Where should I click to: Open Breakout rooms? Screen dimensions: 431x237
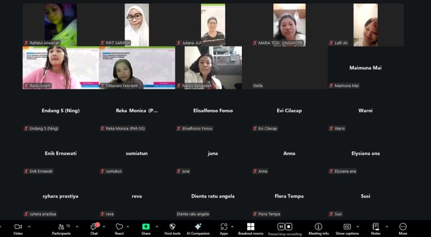[251, 227]
